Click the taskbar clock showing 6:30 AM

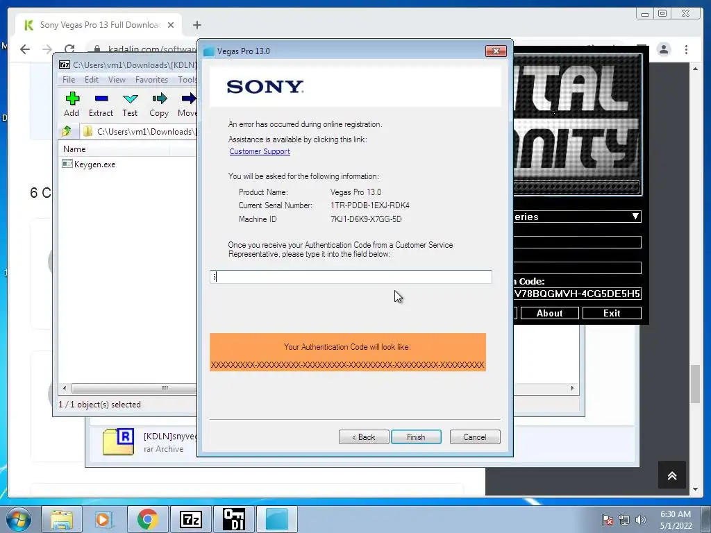[x=676, y=520]
